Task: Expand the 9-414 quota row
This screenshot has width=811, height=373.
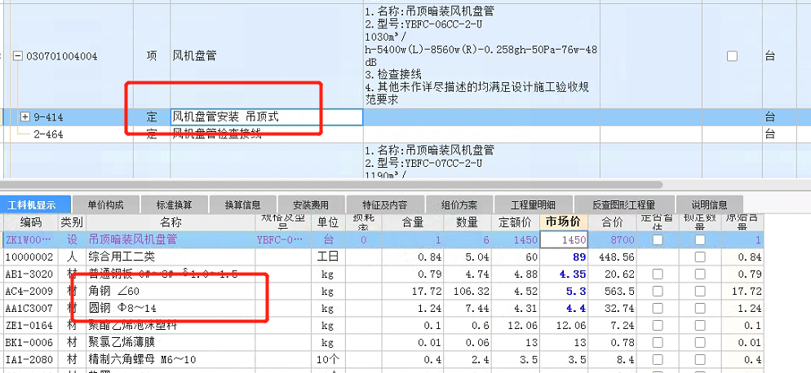Action: [x=24, y=117]
